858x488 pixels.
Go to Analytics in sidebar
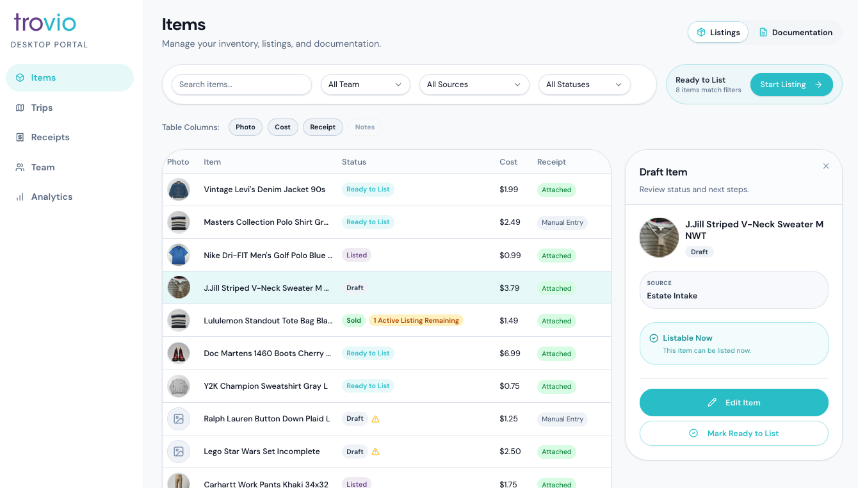click(x=70, y=197)
